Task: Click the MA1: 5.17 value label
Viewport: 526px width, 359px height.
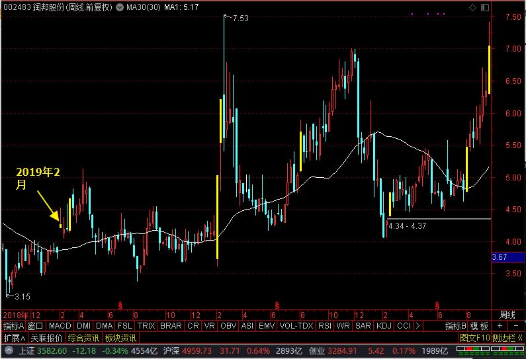Action: tap(181, 7)
